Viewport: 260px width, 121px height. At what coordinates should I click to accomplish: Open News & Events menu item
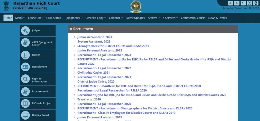click(x=218, y=18)
